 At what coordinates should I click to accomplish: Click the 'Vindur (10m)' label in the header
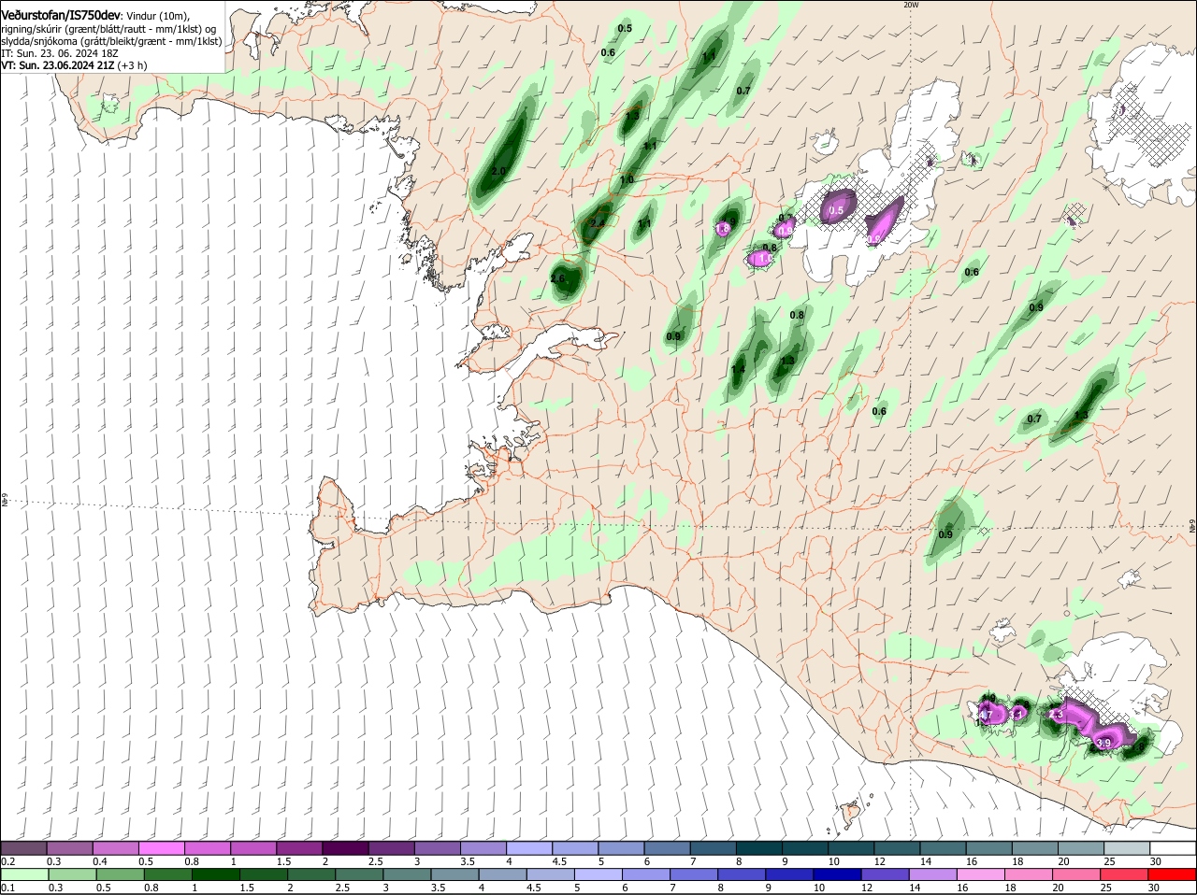click(157, 16)
